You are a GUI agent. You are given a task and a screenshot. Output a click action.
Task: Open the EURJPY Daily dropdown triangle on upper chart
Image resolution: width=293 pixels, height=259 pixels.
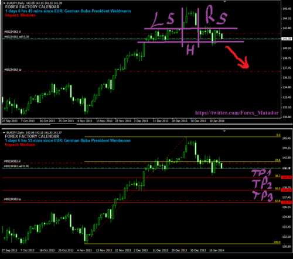coord(4,3)
